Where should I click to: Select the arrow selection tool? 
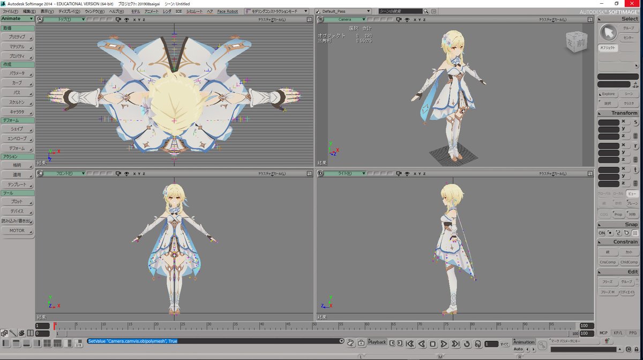click(608, 33)
